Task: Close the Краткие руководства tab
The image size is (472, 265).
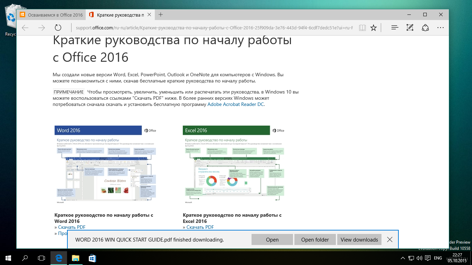Action: coord(149,15)
